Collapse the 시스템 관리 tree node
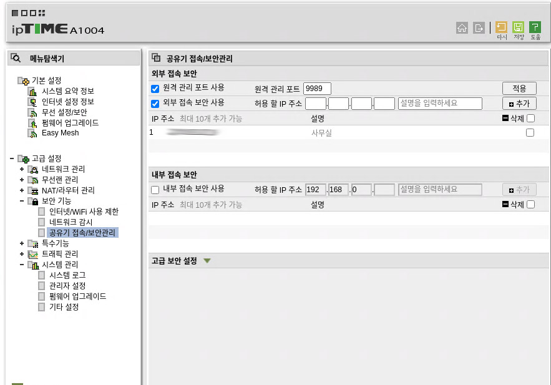The height and width of the screenshot is (385, 551). click(x=22, y=265)
